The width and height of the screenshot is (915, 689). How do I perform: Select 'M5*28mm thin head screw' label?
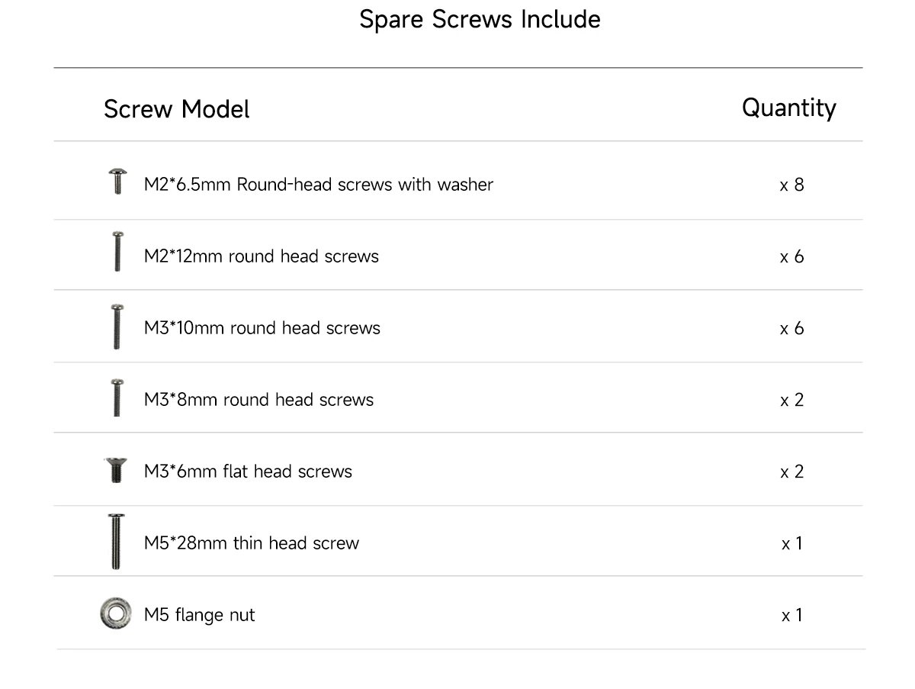[x=251, y=543]
